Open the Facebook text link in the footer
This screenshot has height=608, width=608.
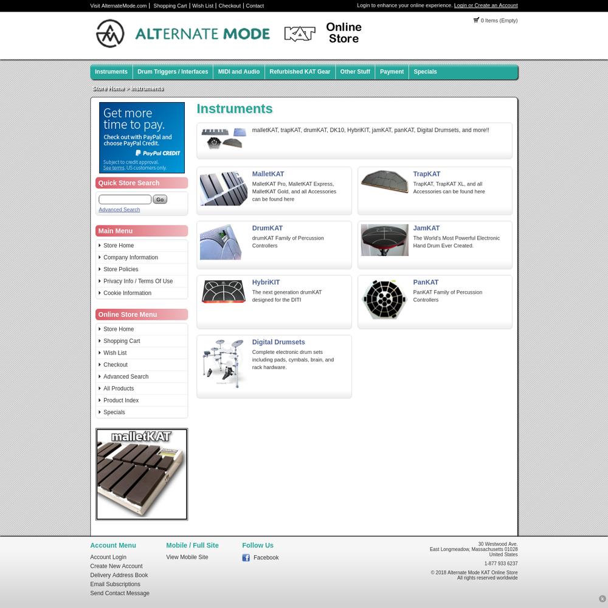(x=266, y=558)
